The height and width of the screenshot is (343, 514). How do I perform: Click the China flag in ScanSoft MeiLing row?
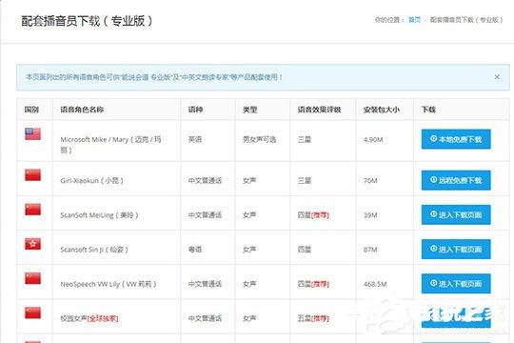click(32, 210)
